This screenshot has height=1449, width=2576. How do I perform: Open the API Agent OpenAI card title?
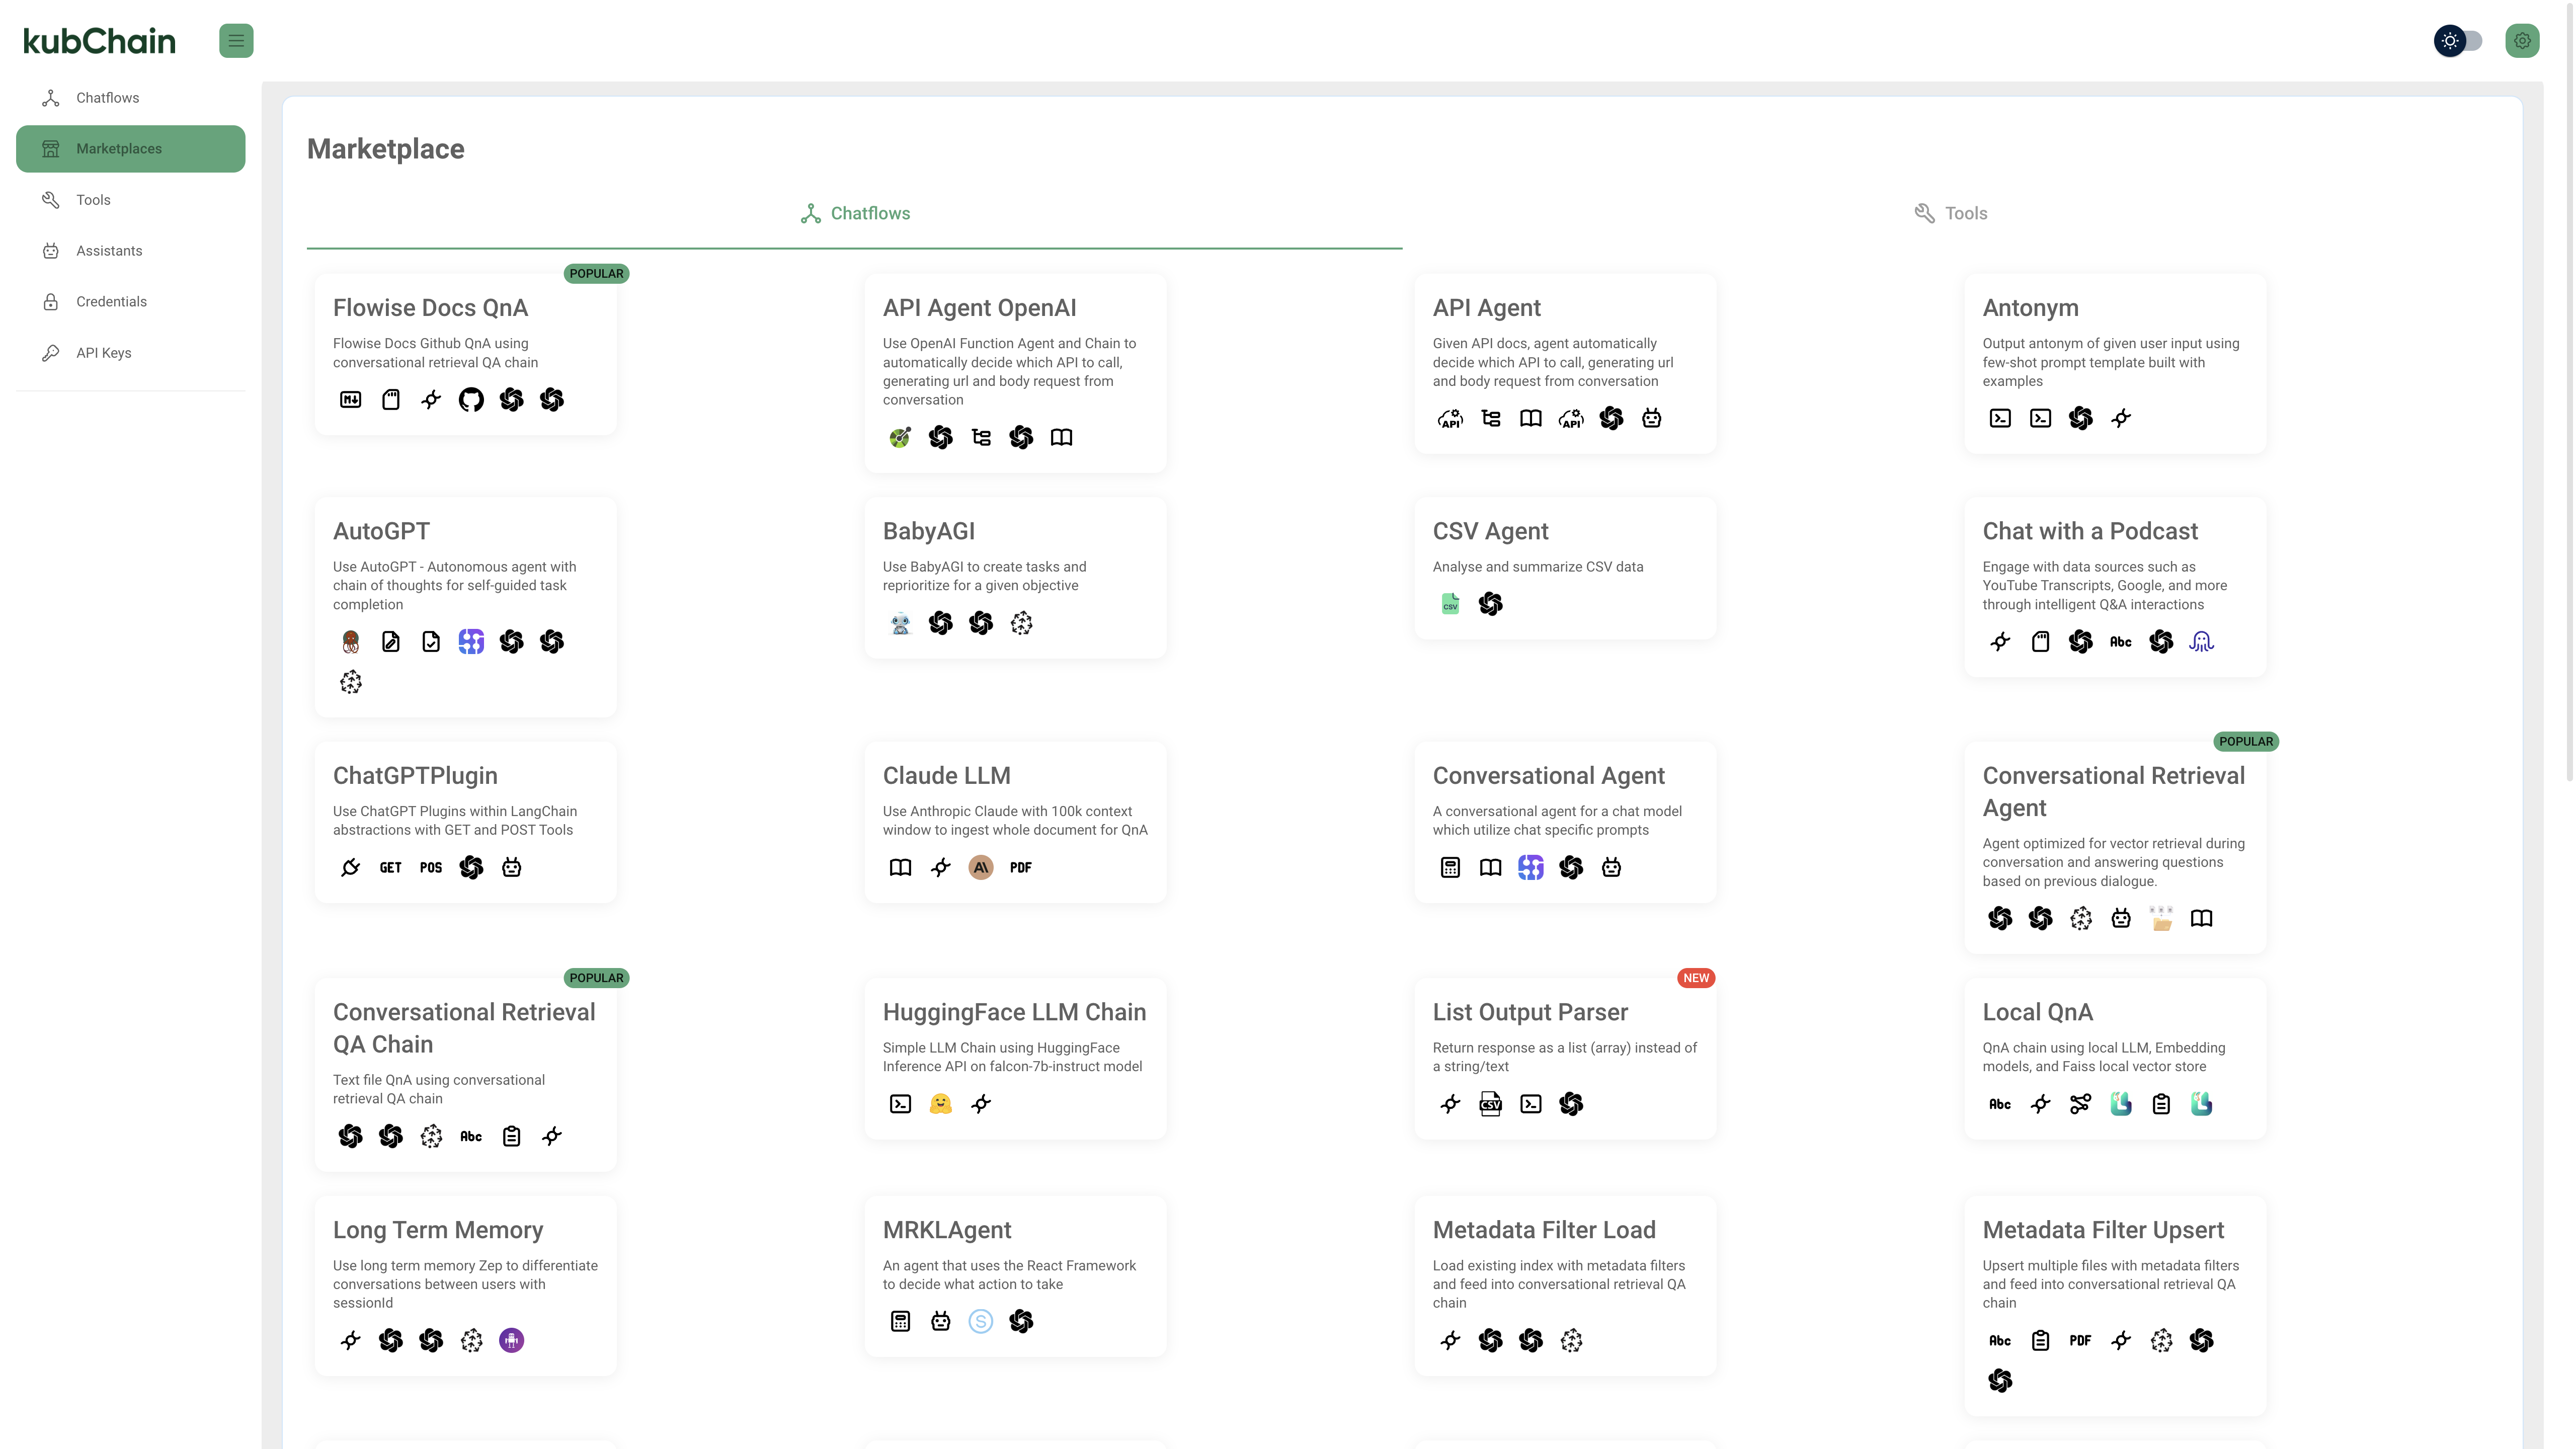point(979,308)
